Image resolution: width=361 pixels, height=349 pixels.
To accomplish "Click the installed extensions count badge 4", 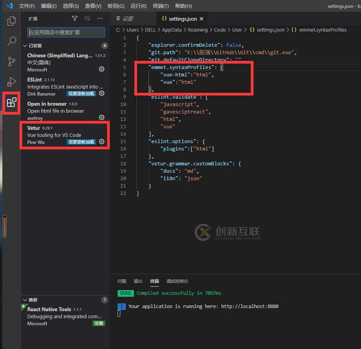I will point(104,46).
